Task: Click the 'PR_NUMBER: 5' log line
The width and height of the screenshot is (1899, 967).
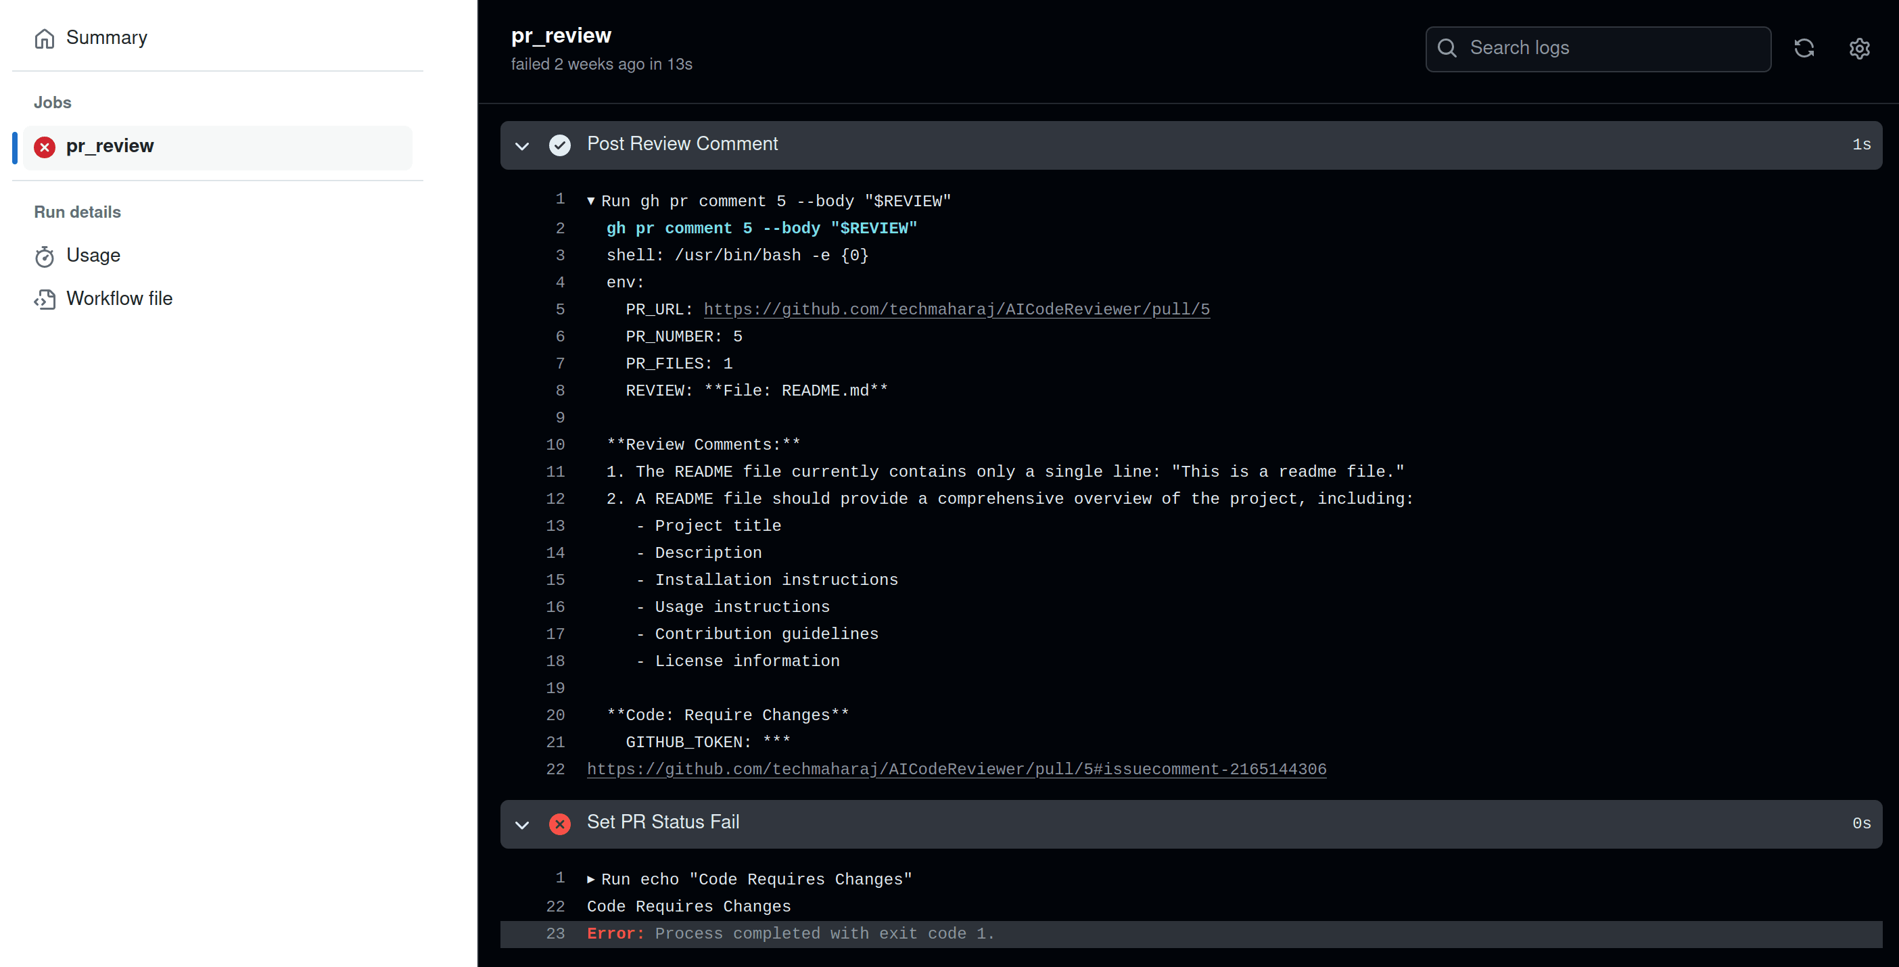Action: (x=683, y=337)
